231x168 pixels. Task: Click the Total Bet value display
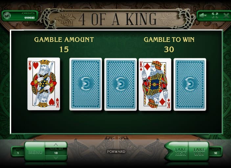click(56, 151)
